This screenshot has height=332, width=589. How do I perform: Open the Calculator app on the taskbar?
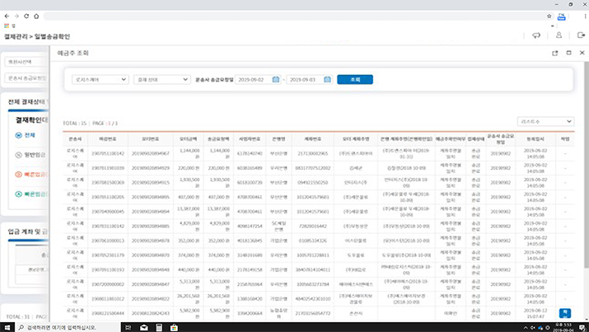(x=159, y=328)
